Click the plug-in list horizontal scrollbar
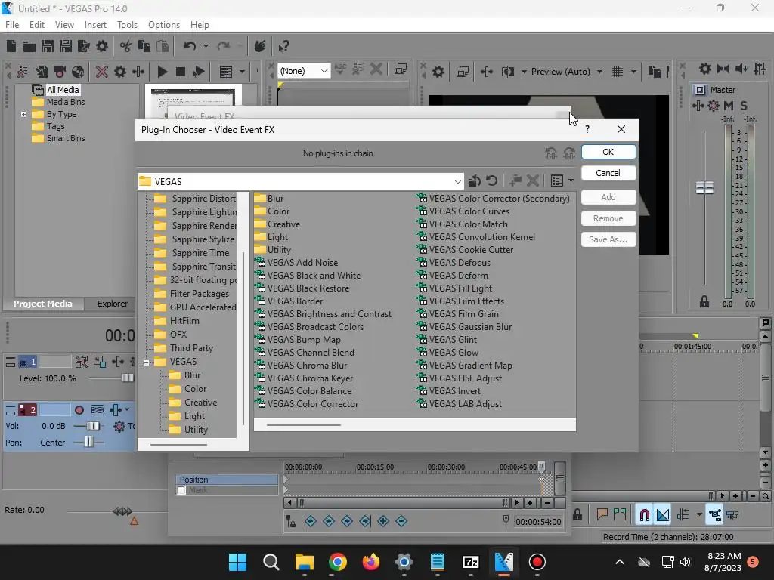The width and height of the screenshot is (774, 580). point(303,425)
